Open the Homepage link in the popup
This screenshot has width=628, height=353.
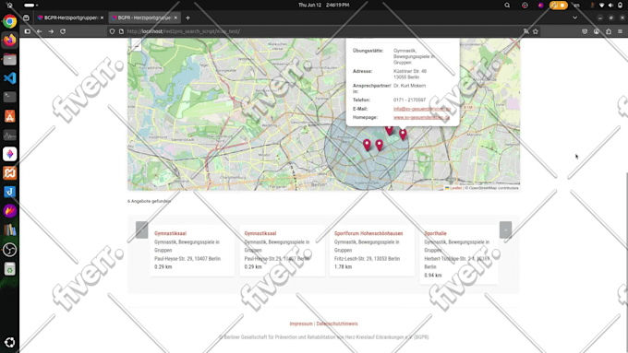(x=421, y=118)
